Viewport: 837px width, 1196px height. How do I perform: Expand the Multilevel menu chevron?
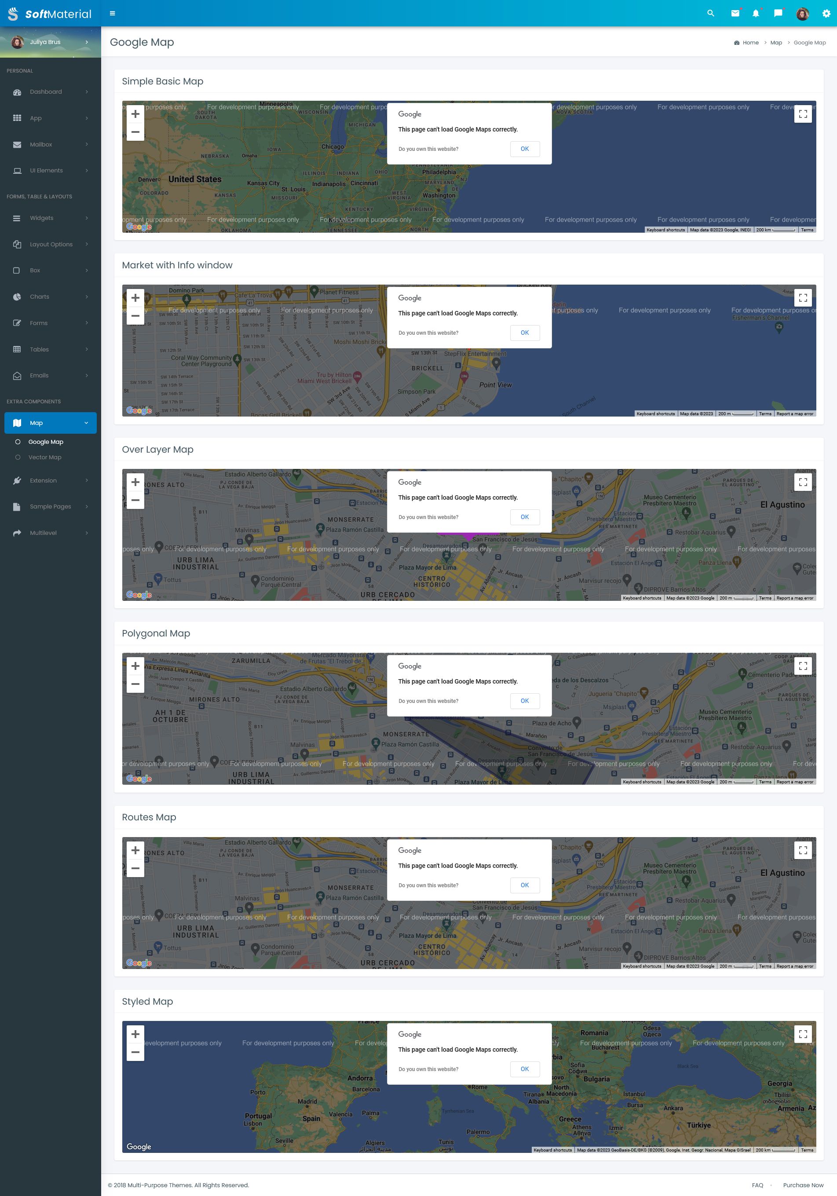87,533
